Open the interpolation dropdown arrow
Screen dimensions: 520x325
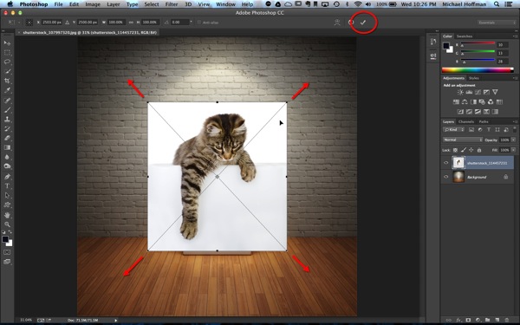[191, 22]
